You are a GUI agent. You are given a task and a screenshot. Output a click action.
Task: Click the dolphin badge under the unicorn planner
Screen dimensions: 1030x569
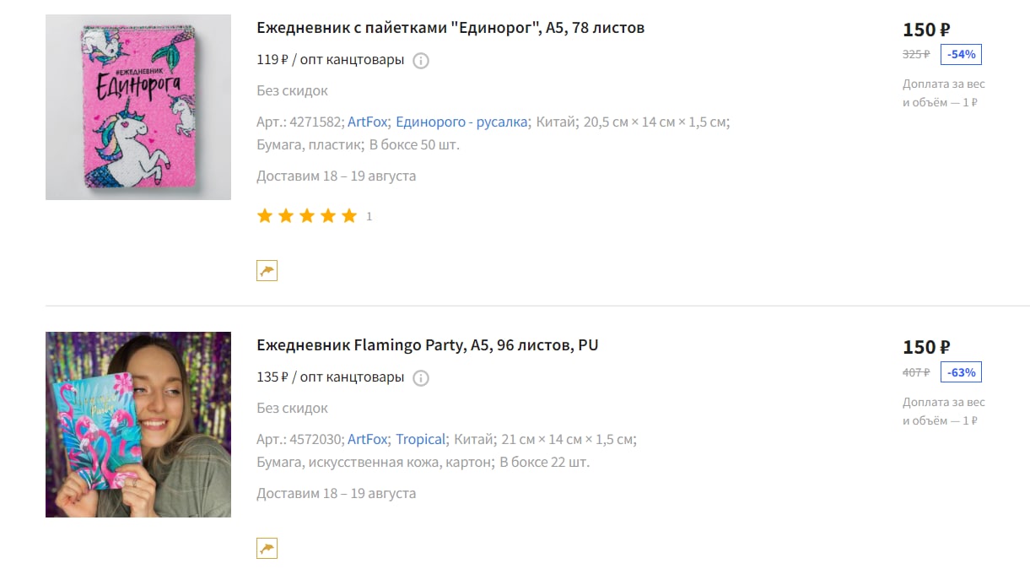click(267, 270)
